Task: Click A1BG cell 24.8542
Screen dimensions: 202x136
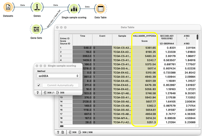Action: click(187, 73)
